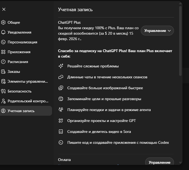This screenshot has width=189, height=170.
Task: Expand the ChatGPT Plus Управление dropdown
Action: tap(157, 31)
